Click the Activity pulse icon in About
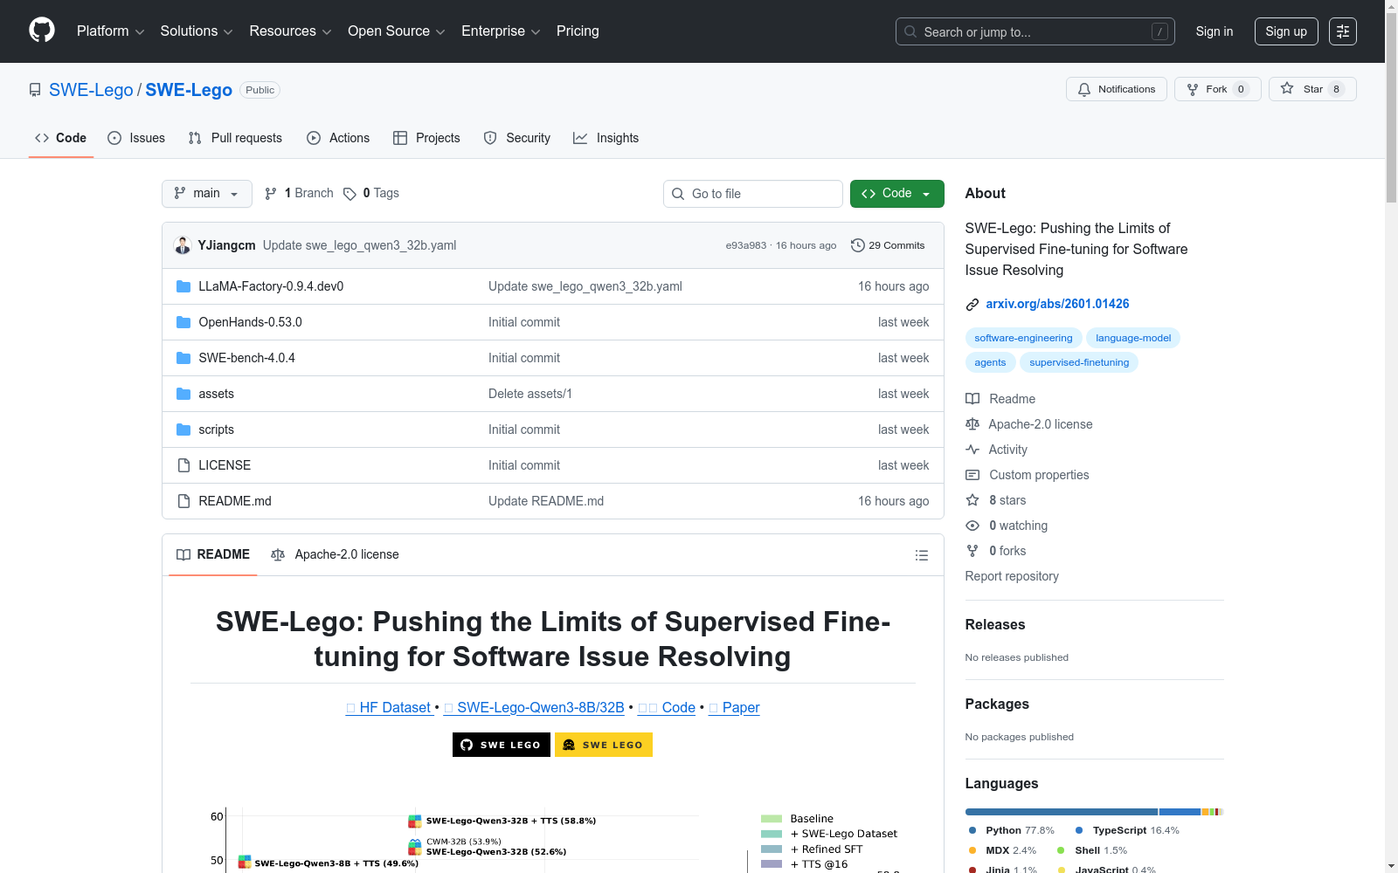1398x873 pixels. [x=972, y=450]
